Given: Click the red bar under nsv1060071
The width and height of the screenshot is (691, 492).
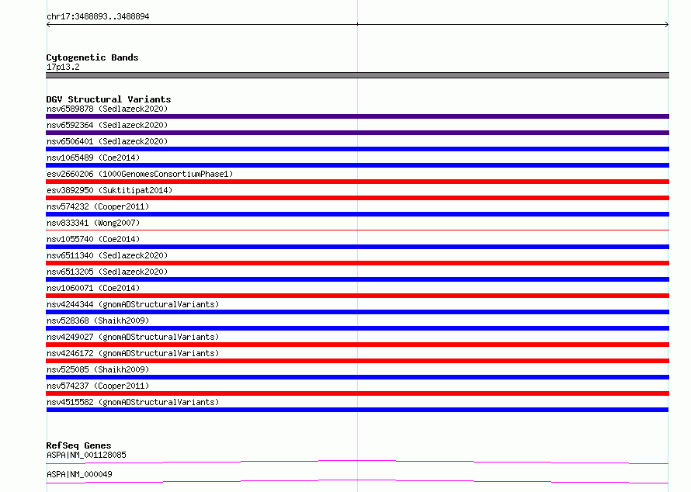Looking at the screenshot, I should [x=357, y=296].
